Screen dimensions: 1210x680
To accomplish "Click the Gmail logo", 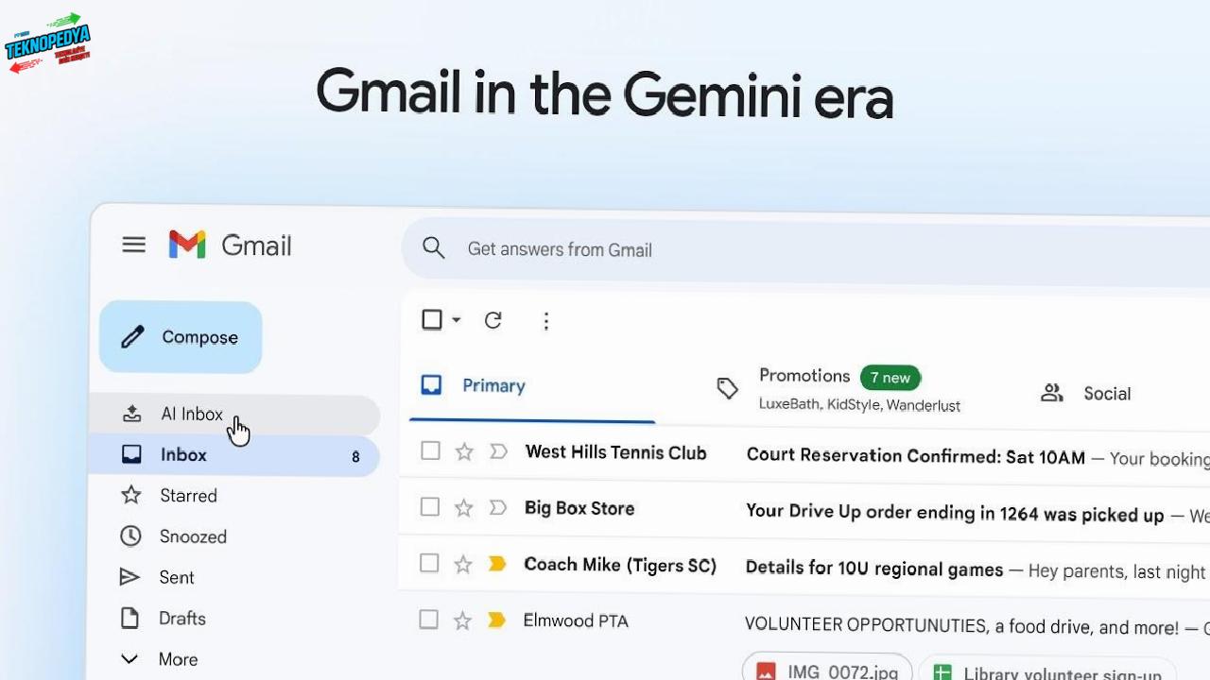I will [x=230, y=246].
